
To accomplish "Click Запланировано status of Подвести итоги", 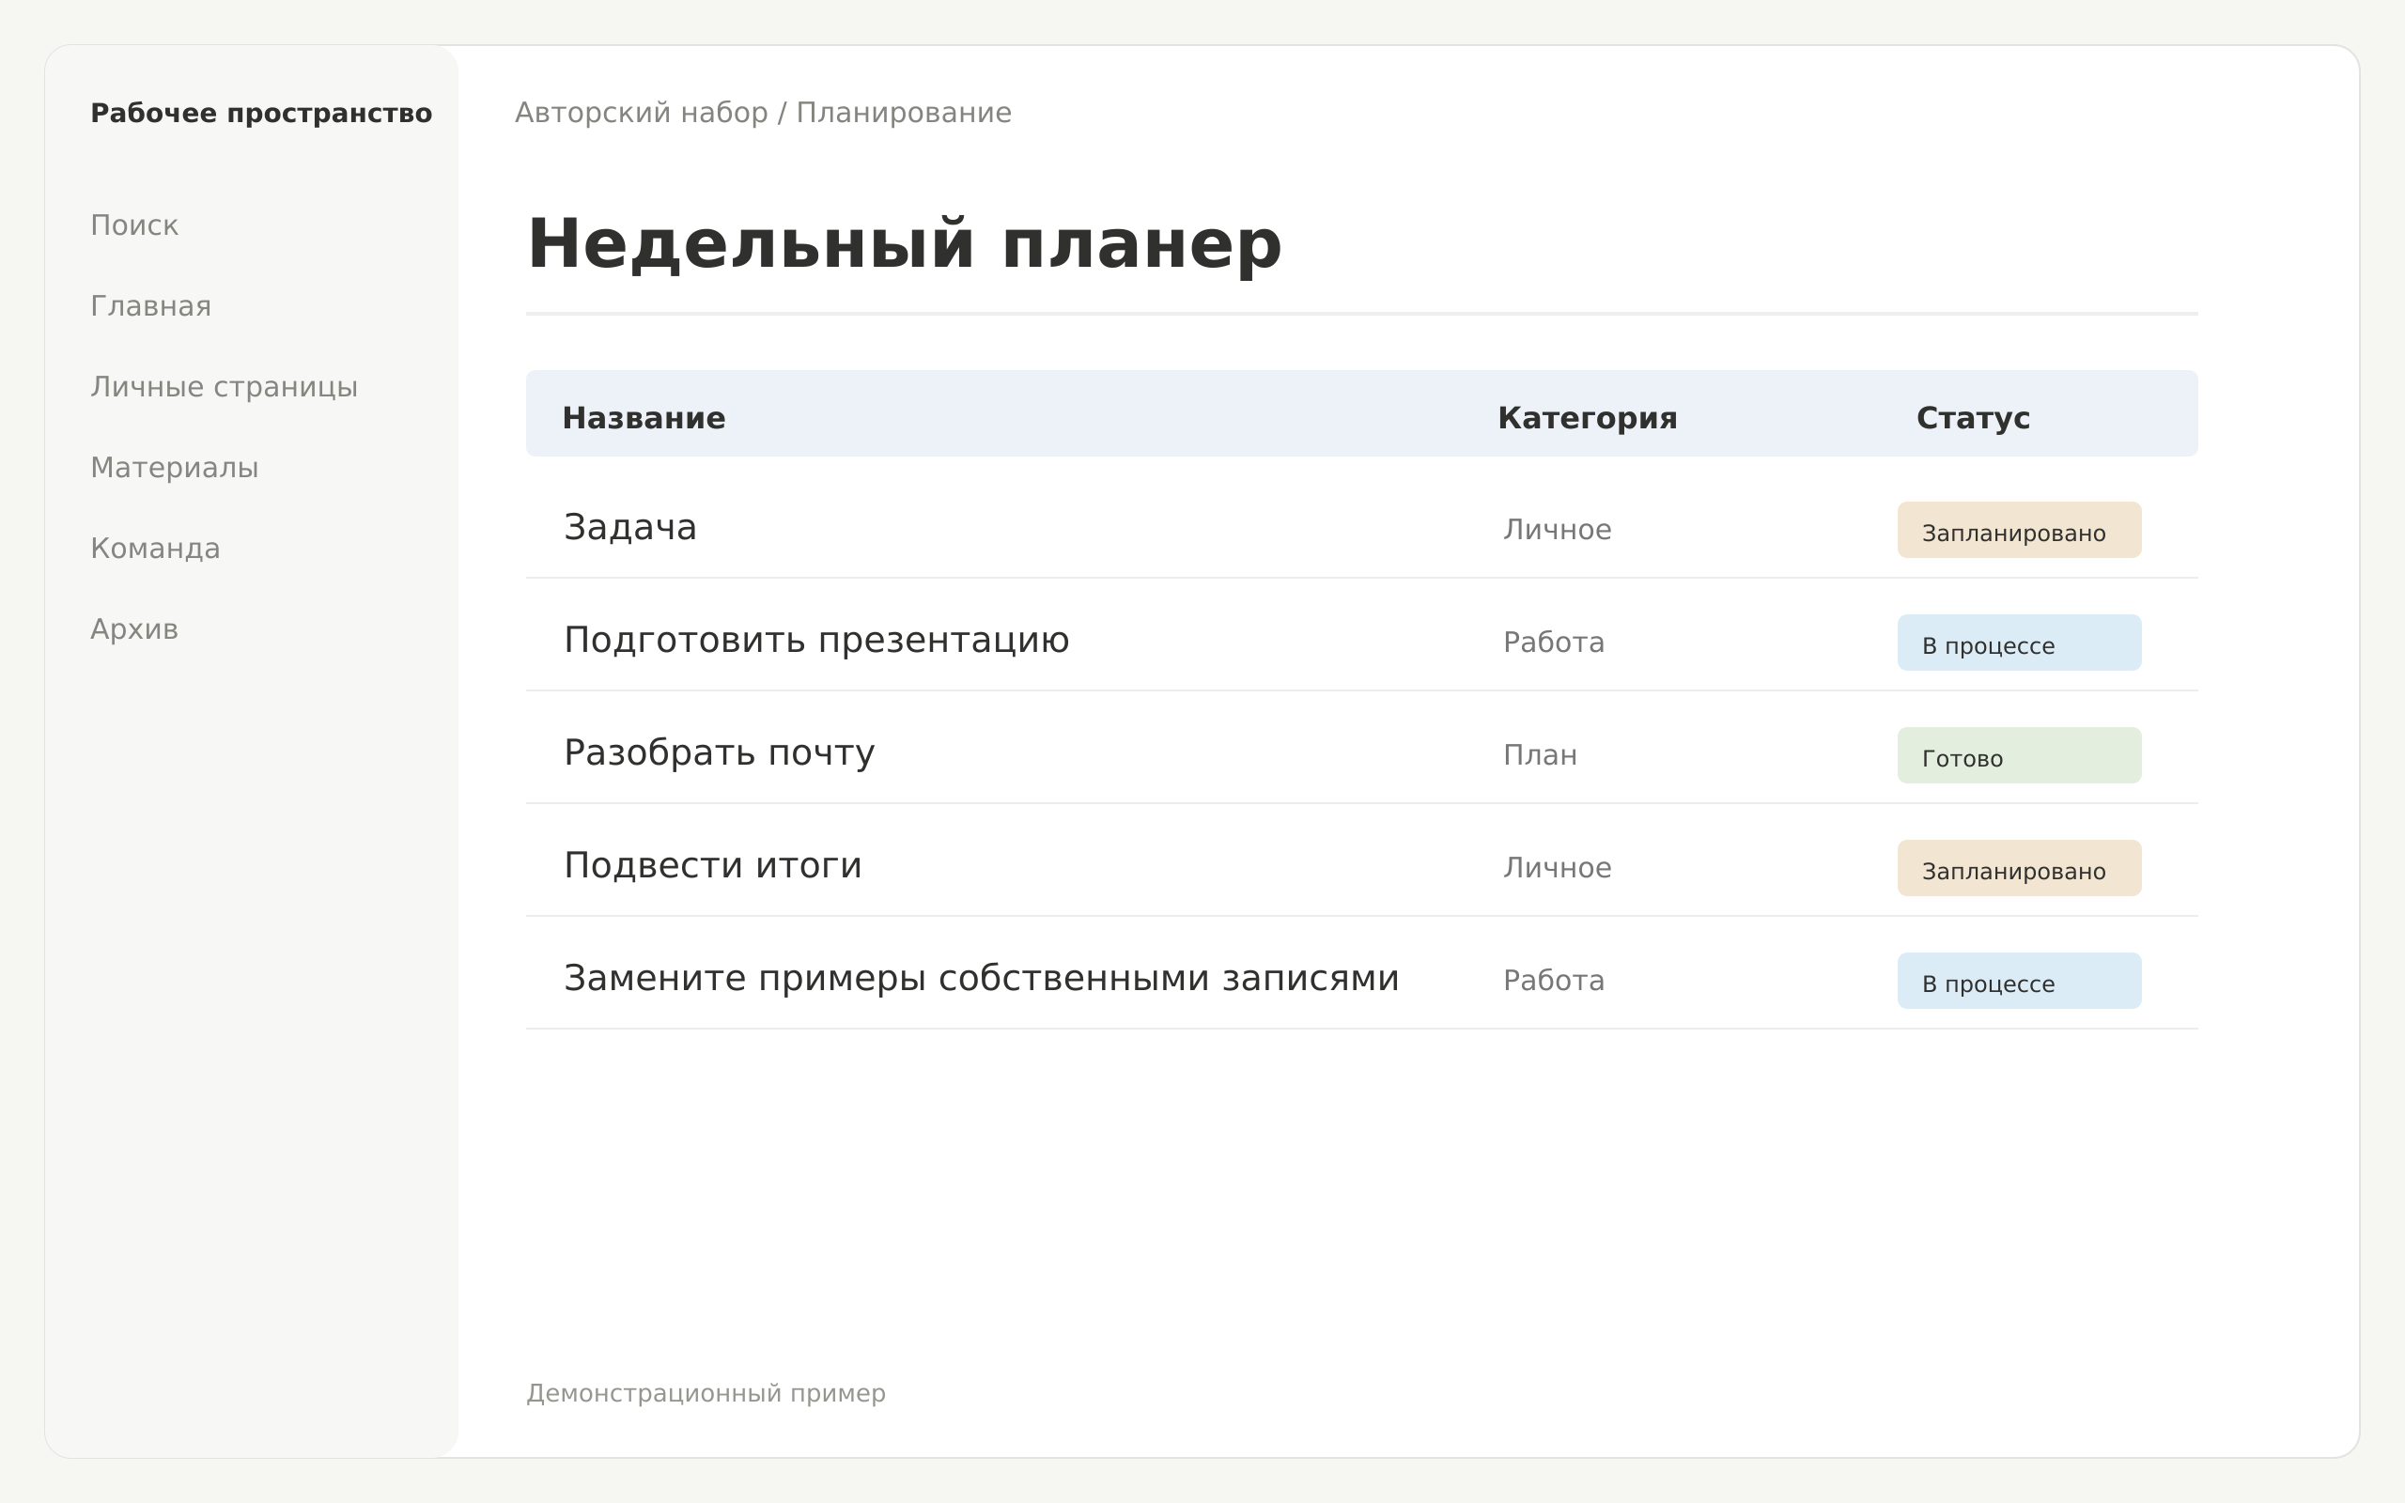I will click(x=2020, y=868).
